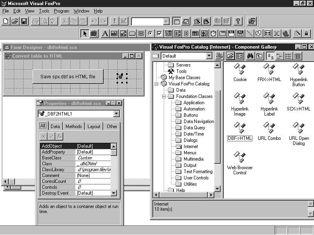Select the Option Group radio tool

pyautogui.click(x=150, y=34)
